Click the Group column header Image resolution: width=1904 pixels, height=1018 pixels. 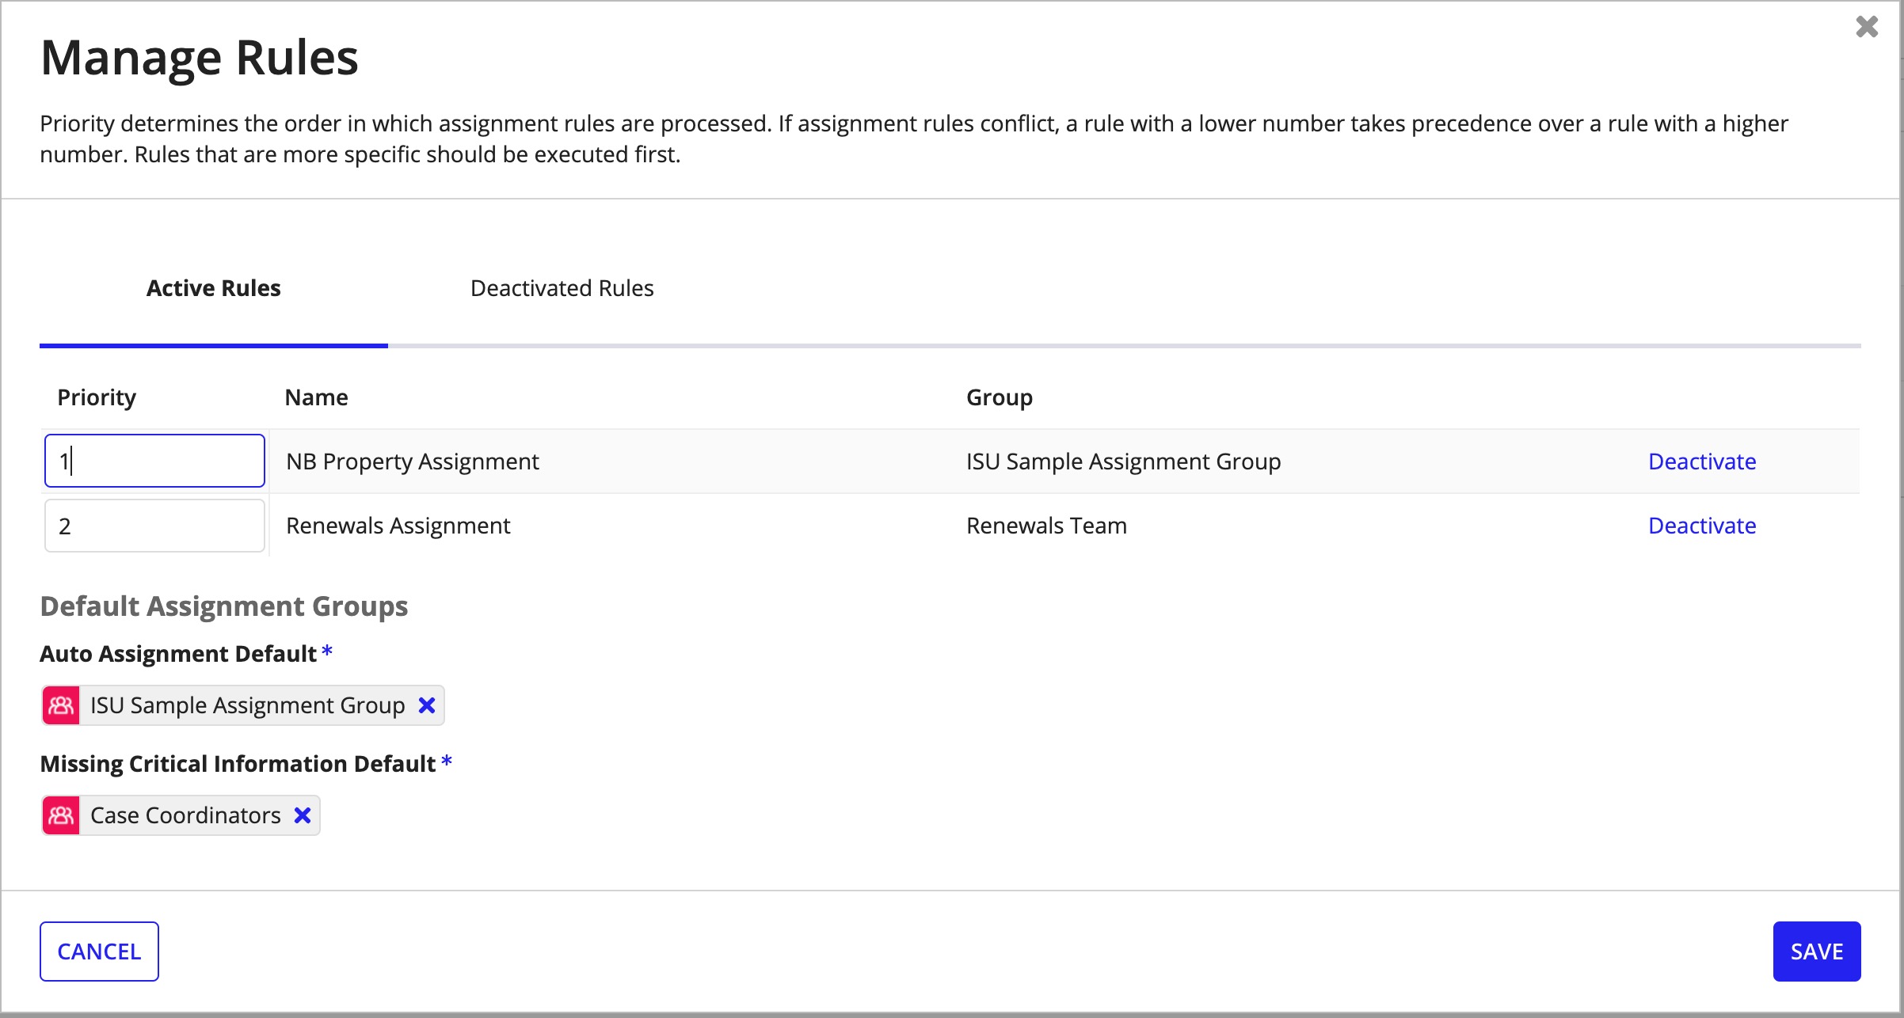pos(1000,397)
